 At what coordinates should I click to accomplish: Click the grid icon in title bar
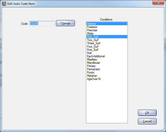point(4,4)
